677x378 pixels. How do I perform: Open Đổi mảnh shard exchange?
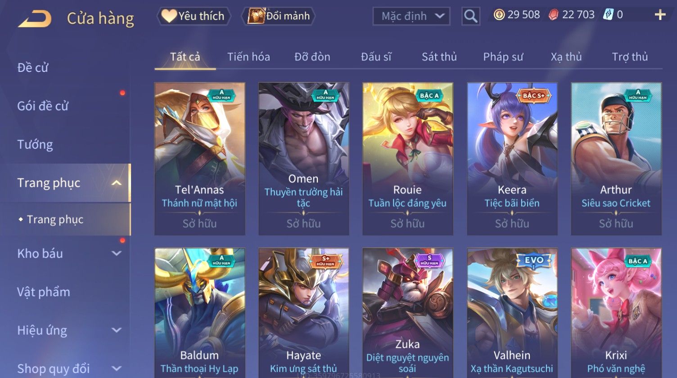coord(278,16)
